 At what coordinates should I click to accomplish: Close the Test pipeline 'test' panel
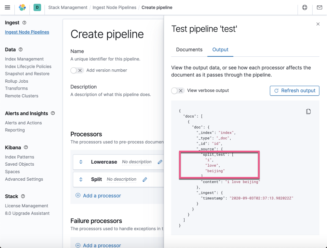[x=318, y=24]
